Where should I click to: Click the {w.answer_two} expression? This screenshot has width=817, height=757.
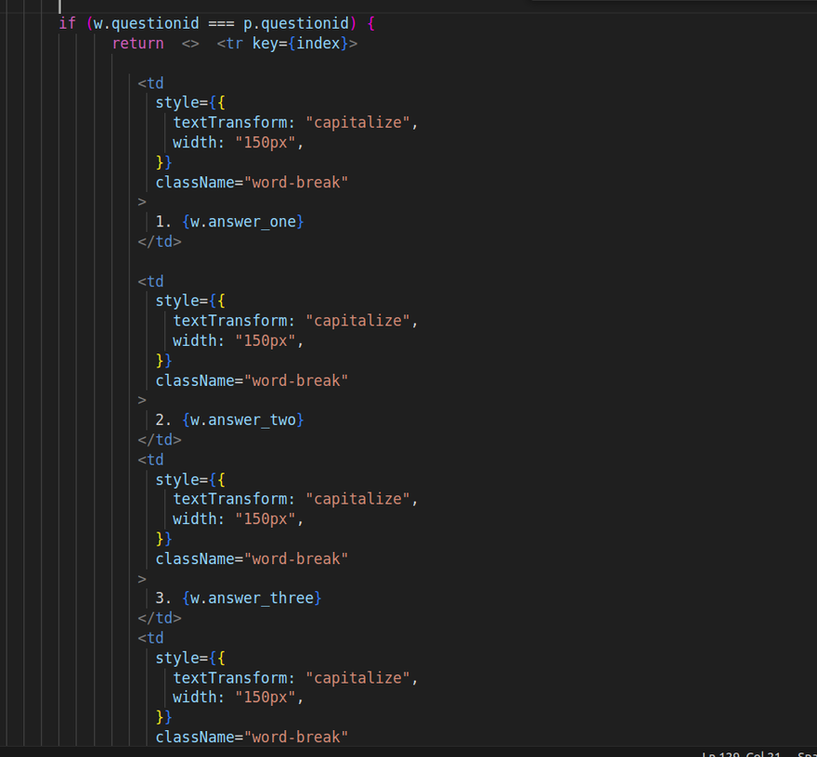coord(243,420)
